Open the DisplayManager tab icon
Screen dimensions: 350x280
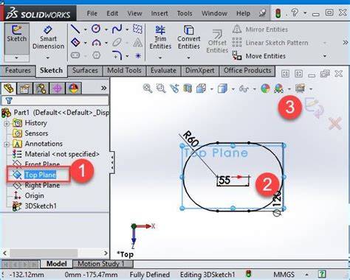73,88
